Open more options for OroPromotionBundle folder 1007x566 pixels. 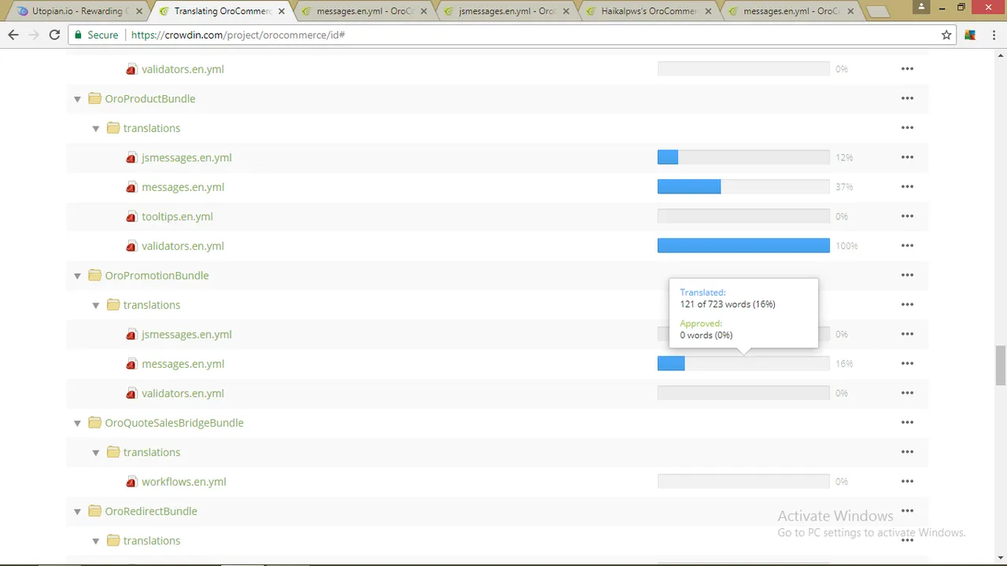pyautogui.click(x=907, y=275)
